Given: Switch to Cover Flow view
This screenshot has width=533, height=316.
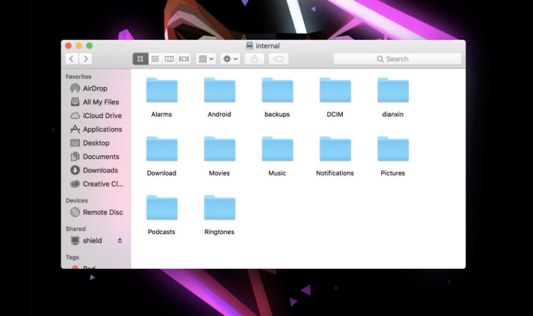Looking at the screenshot, I should point(184,59).
